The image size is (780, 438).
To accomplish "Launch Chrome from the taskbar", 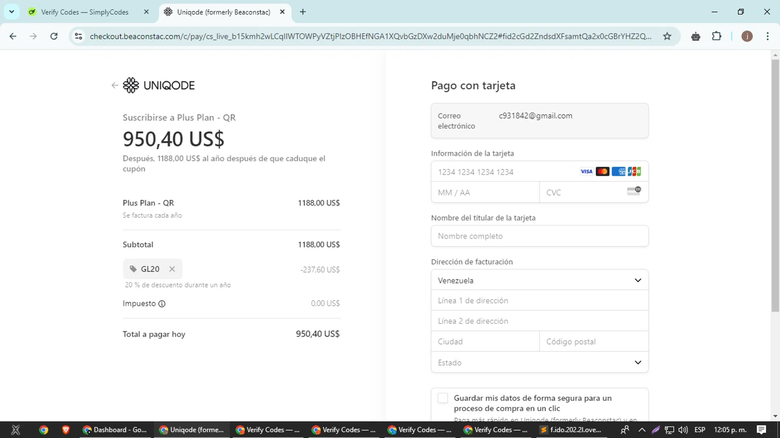I will pyautogui.click(x=44, y=430).
